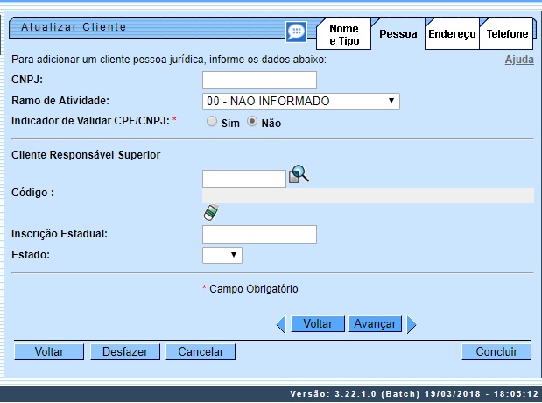
Task: Click right arrow beside Avançar
Action: click(412, 324)
